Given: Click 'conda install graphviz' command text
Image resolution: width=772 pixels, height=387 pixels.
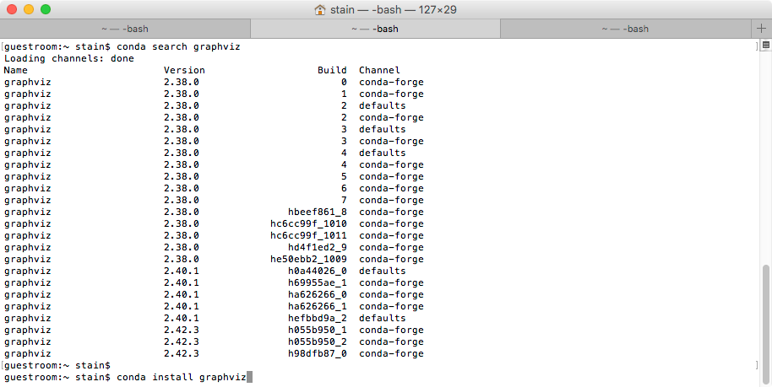Looking at the screenshot, I should (x=182, y=377).
